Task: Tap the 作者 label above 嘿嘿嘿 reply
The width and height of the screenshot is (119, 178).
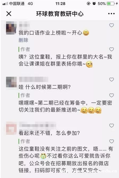Action: click(x=25, y=95)
